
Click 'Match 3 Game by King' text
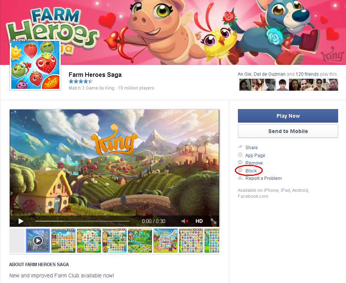pyautogui.click(x=91, y=88)
